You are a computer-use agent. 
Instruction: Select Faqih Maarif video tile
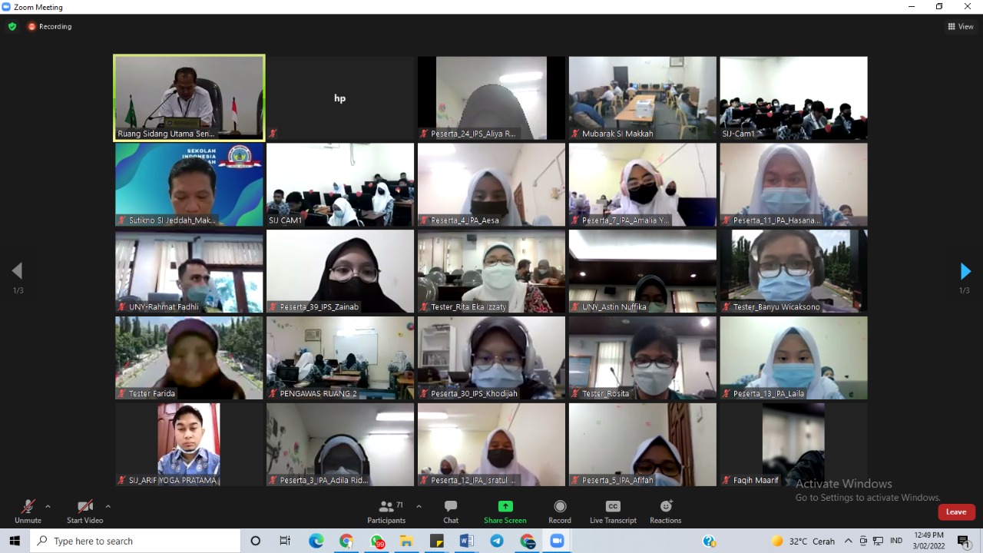793,445
